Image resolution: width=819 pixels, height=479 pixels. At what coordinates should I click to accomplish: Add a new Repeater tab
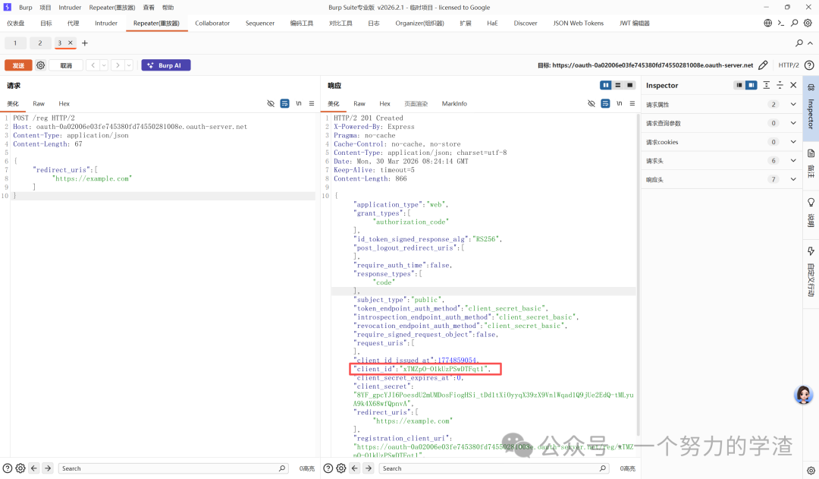click(x=85, y=43)
